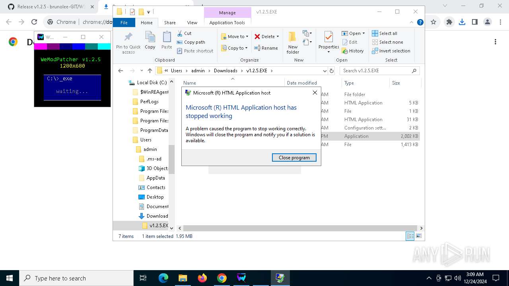Click Explorer up directory arrow
The width and height of the screenshot is (509, 286).
click(x=150, y=71)
